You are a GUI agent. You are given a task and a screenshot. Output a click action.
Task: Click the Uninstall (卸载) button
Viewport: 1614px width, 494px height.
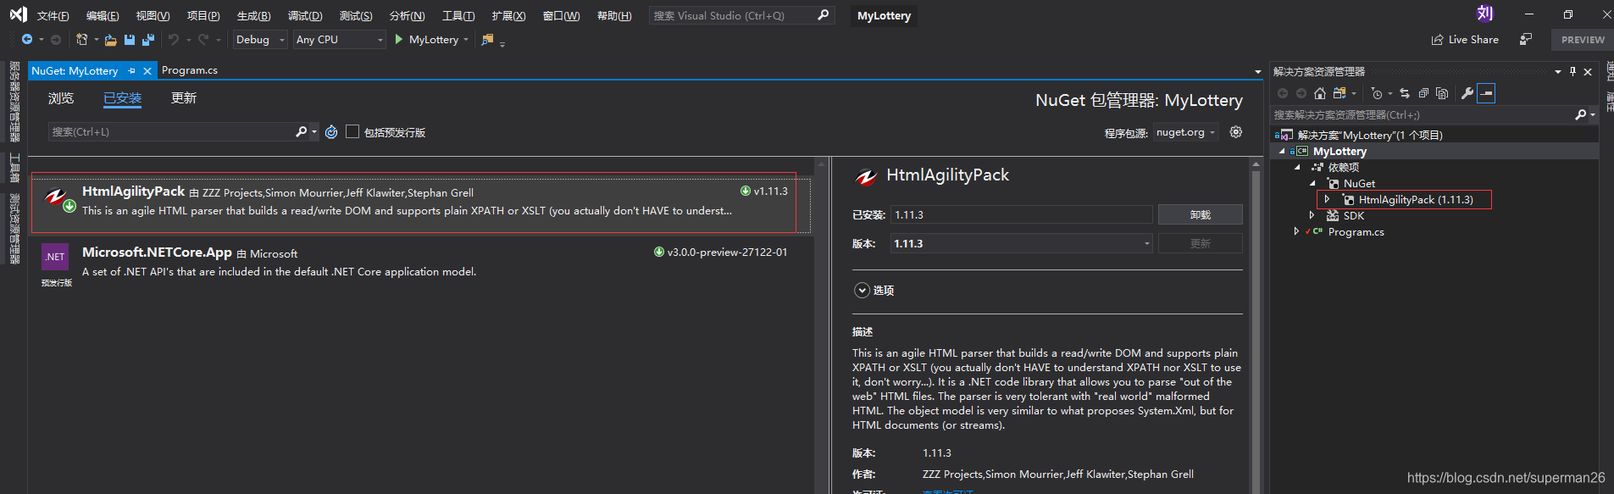[1201, 214]
